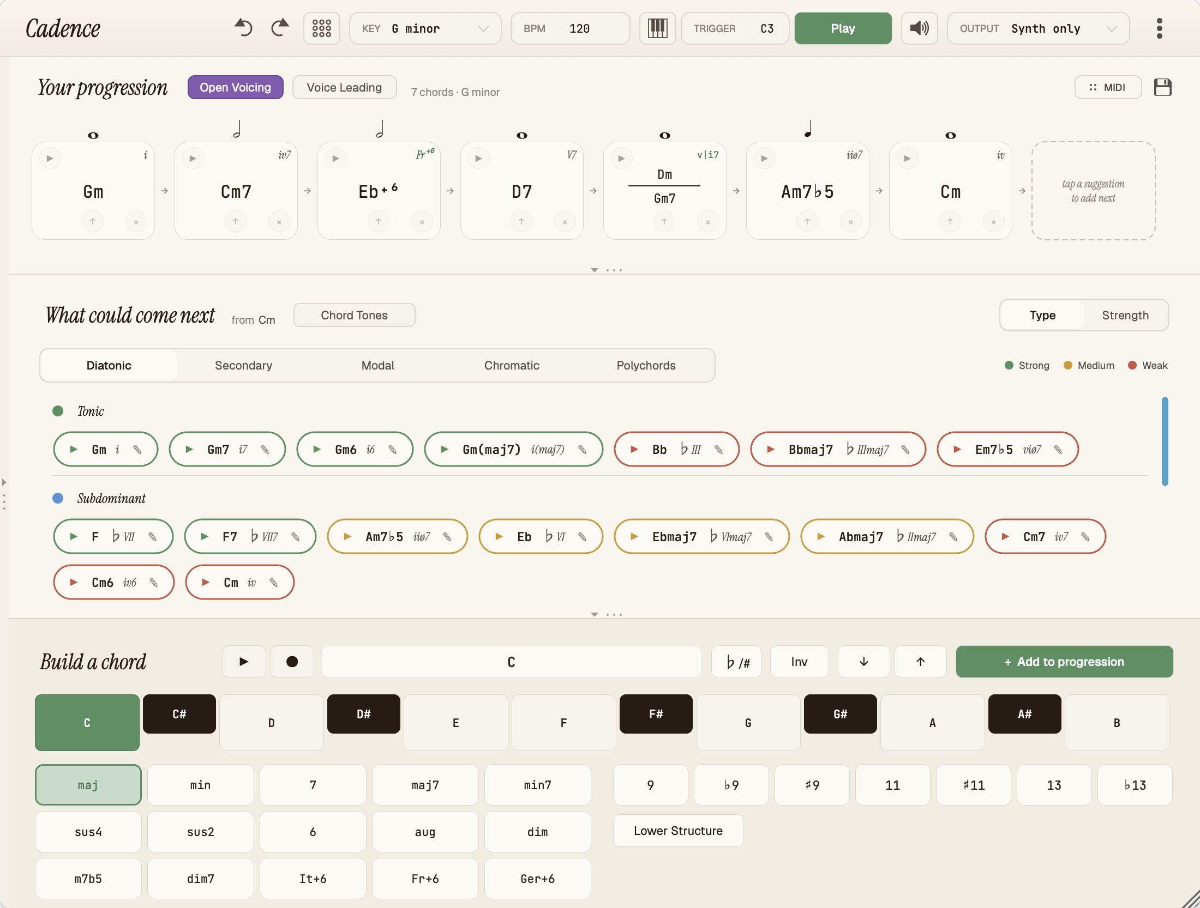Image resolution: width=1200 pixels, height=908 pixels.
Task: Click the tap a suggestion placeholder
Action: [1094, 191]
